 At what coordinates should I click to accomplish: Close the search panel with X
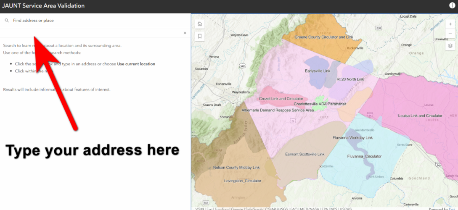tap(185, 33)
